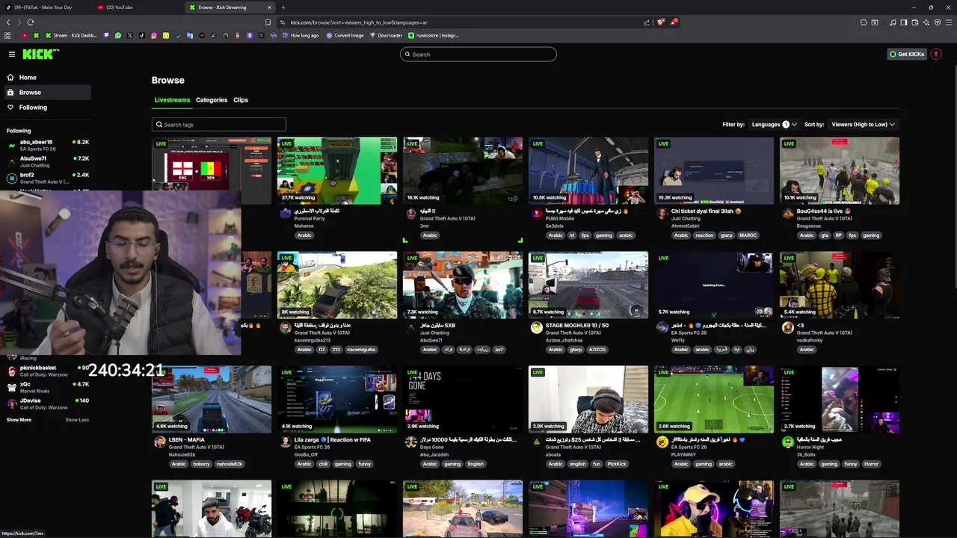Open the user profile avatar menu
Viewport: 957px width, 538px height.
[936, 54]
